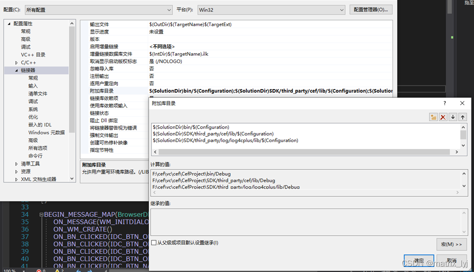This screenshot has width=474, height=272.
Task: Expand the 资源 tree node
Action: click(17, 172)
